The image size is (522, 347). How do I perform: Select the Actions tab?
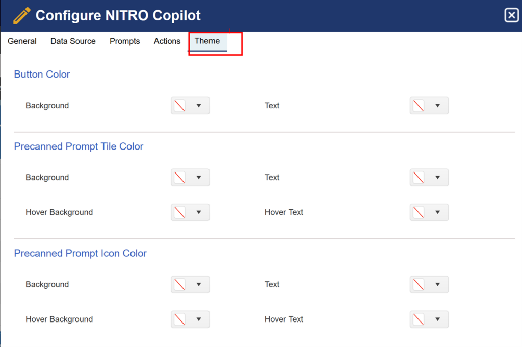coord(167,41)
